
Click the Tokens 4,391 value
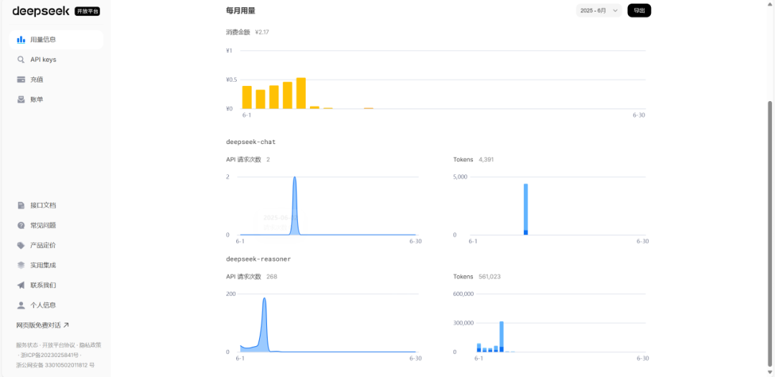pos(487,160)
